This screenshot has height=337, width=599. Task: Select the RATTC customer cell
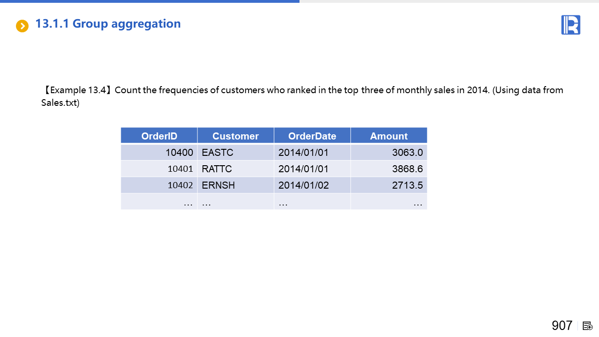(x=235, y=169)
